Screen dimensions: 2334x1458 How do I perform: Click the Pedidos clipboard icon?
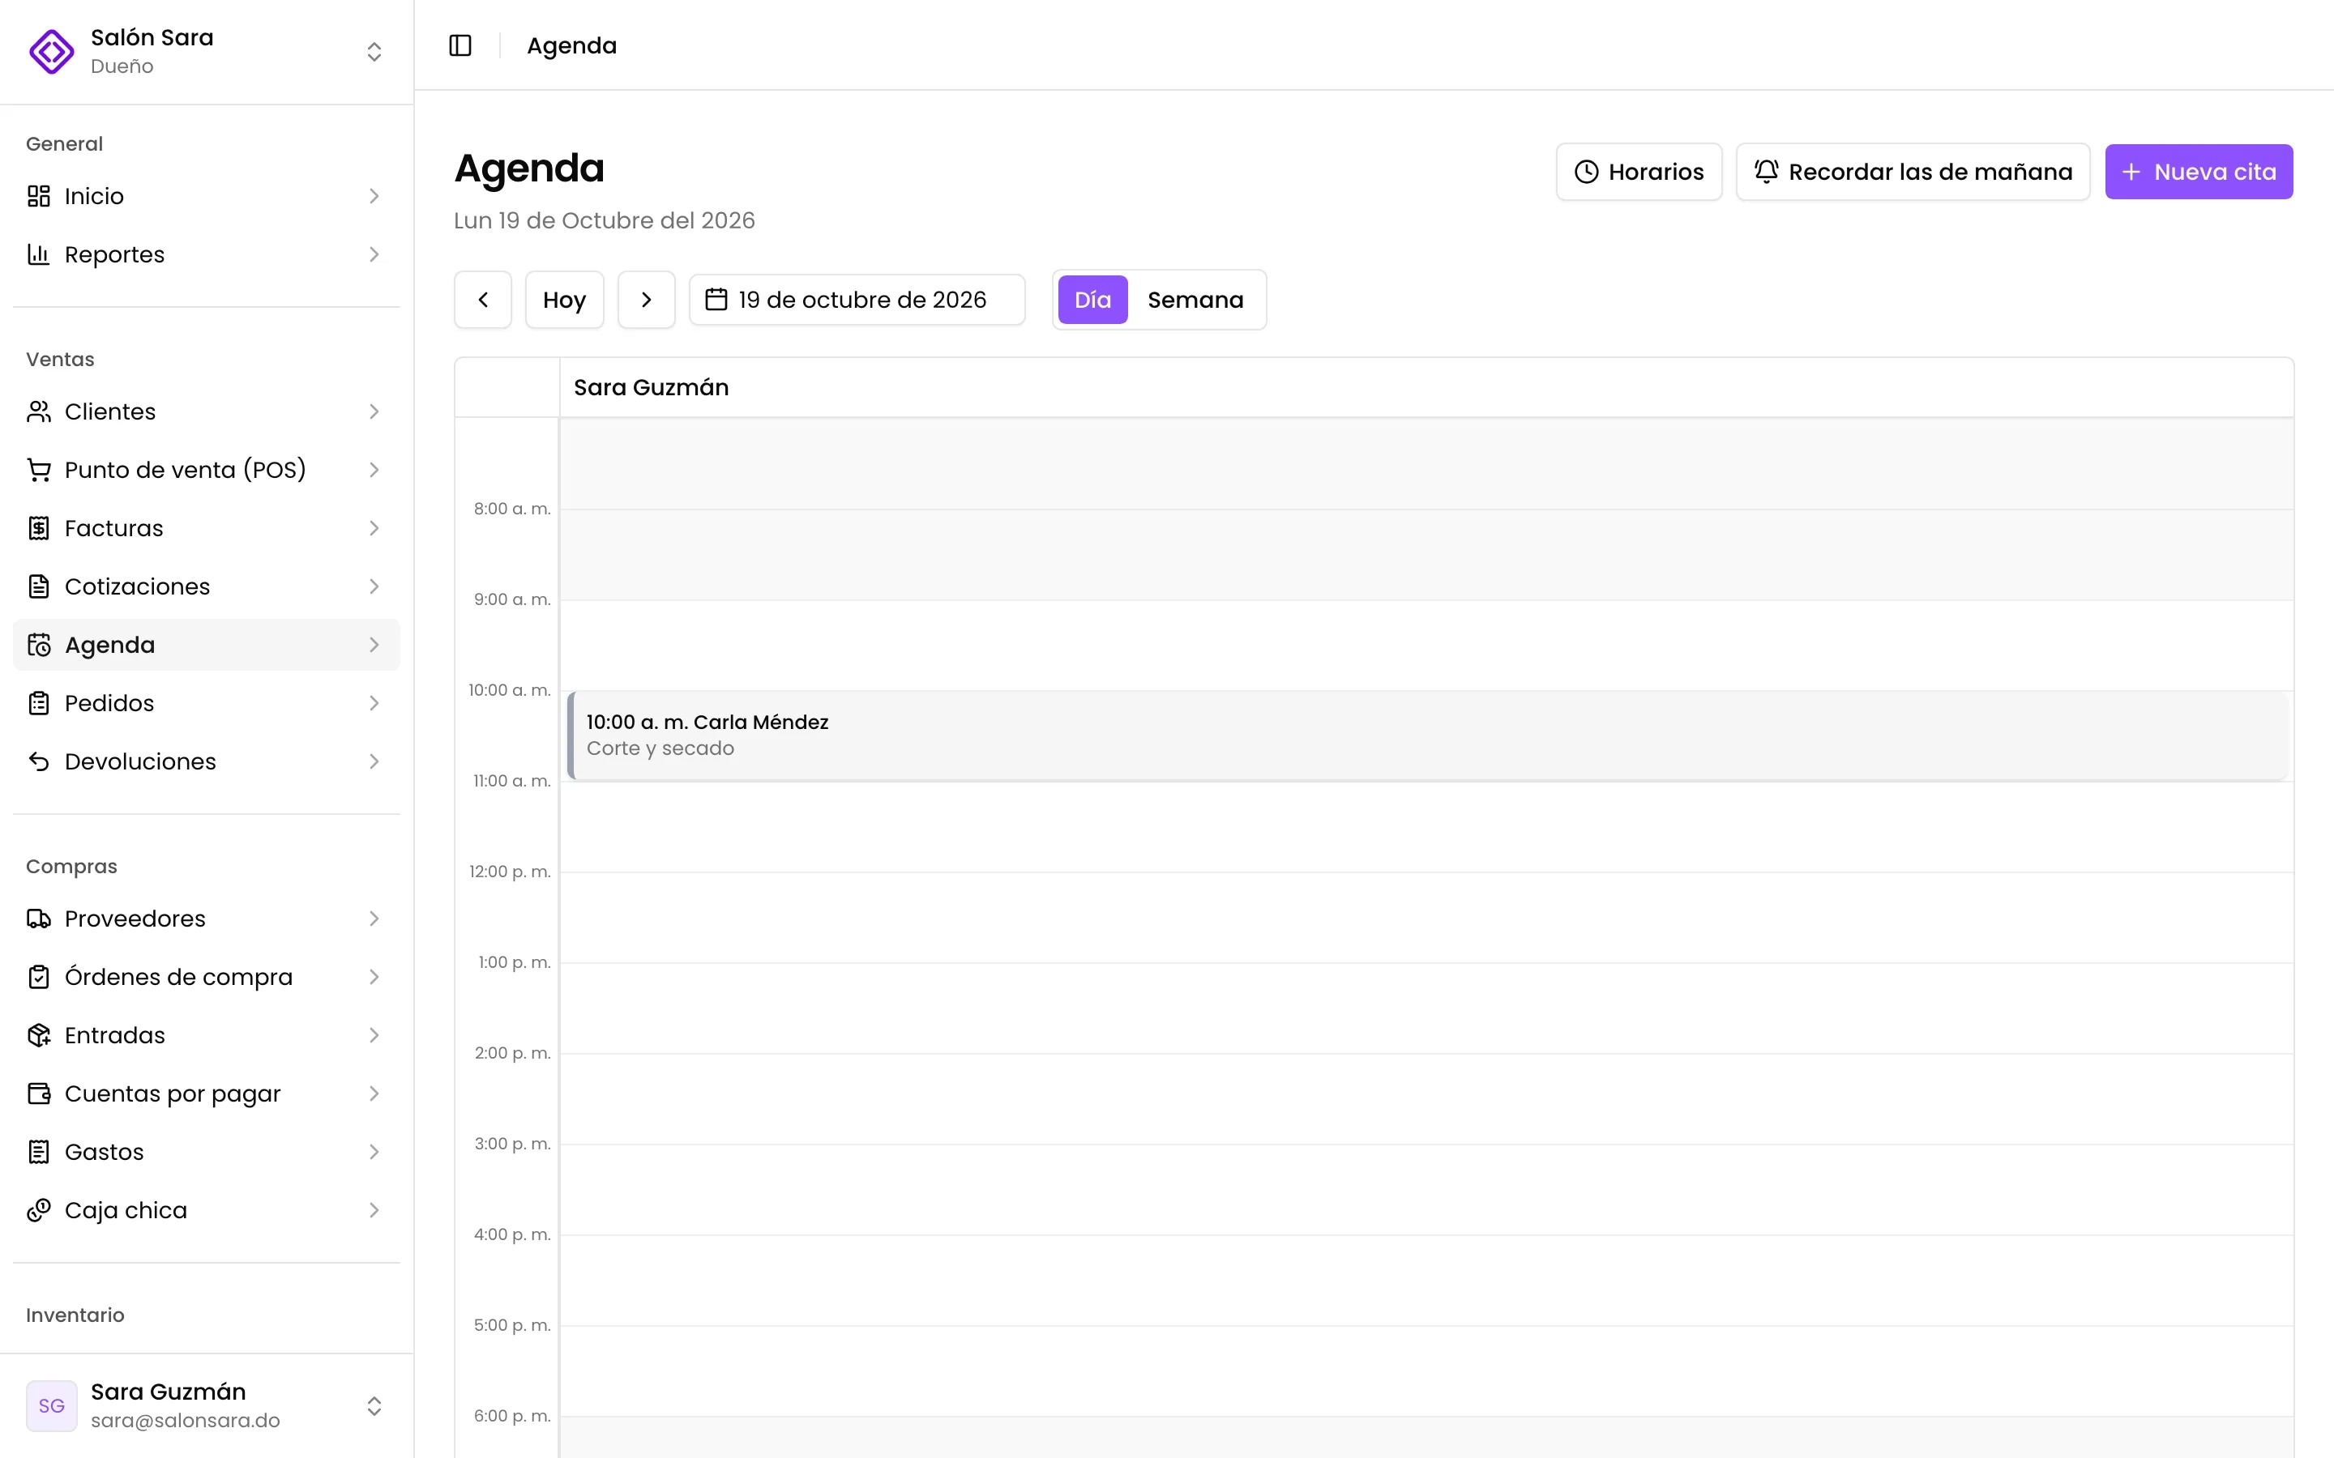[x=39, y=703]
